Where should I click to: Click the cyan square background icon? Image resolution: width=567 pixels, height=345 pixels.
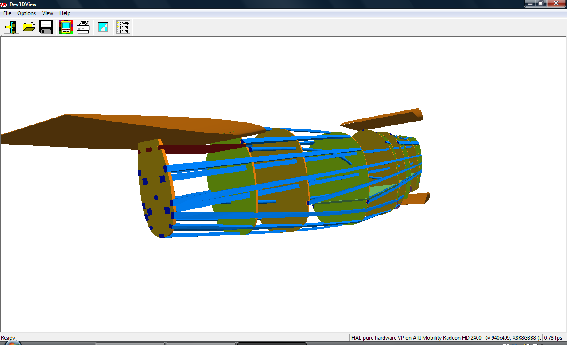click(103, 27)
